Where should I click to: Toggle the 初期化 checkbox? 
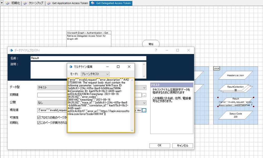(x=39, y=123)
